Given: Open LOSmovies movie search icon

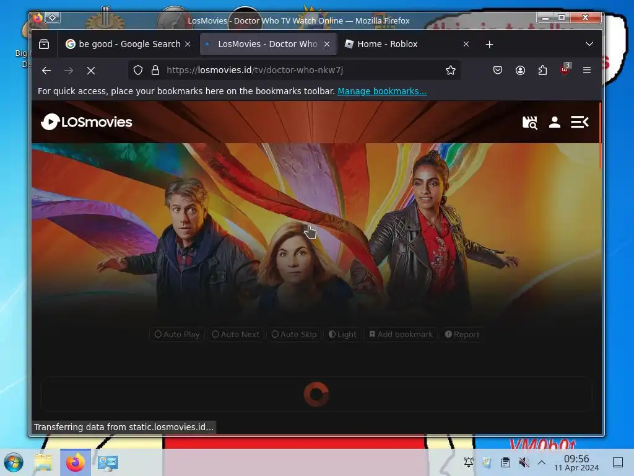Looking at the screenshot, I should point(530,122).
